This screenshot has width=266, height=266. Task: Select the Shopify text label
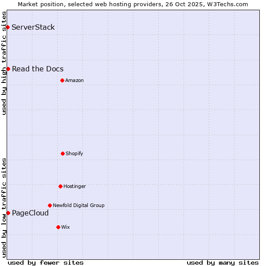pyautogui.click(x=74, y=153)
